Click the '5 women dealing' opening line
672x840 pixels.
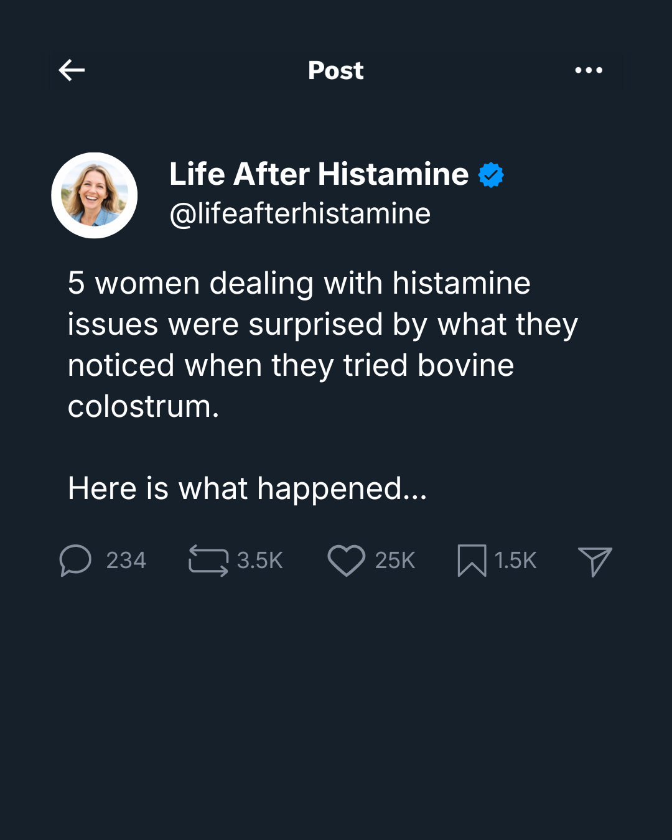[x=299, y=283]
